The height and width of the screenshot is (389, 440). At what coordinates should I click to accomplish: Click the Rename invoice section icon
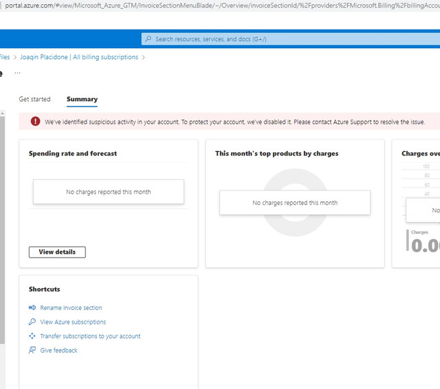coord(32,308)
